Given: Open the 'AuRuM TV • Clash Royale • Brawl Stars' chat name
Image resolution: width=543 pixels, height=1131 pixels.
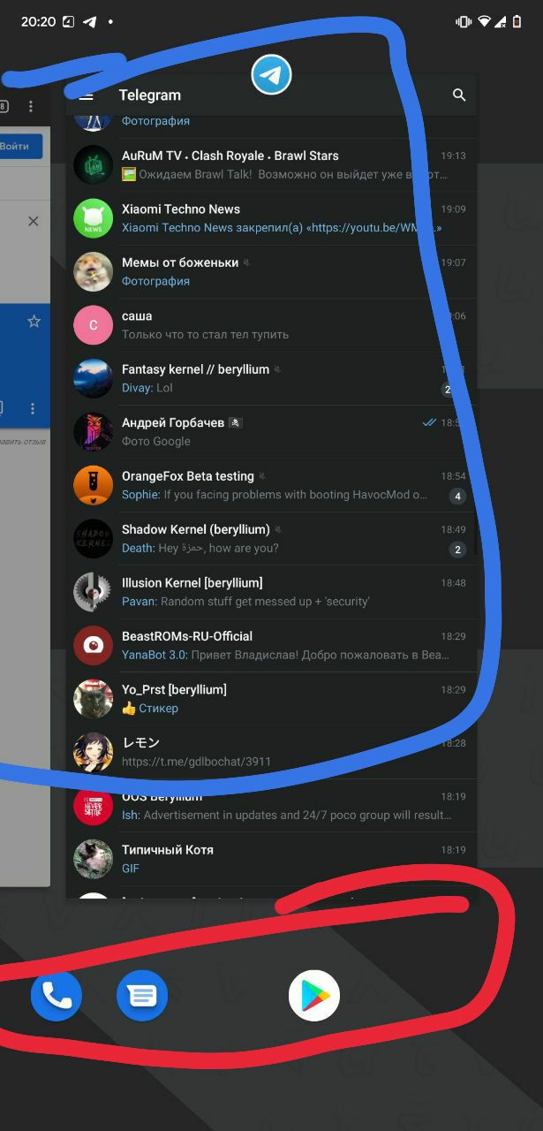Looking at the screenshot, I should click(x=230, y=156).
